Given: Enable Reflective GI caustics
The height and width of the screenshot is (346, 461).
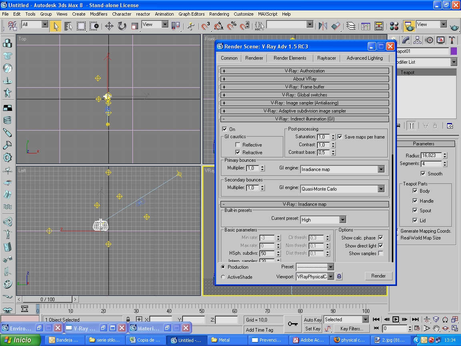Looking at the screenshot, I should point(238,145).
